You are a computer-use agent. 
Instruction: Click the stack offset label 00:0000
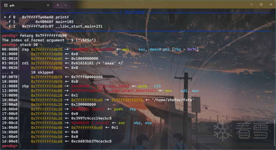click(10, 49)
